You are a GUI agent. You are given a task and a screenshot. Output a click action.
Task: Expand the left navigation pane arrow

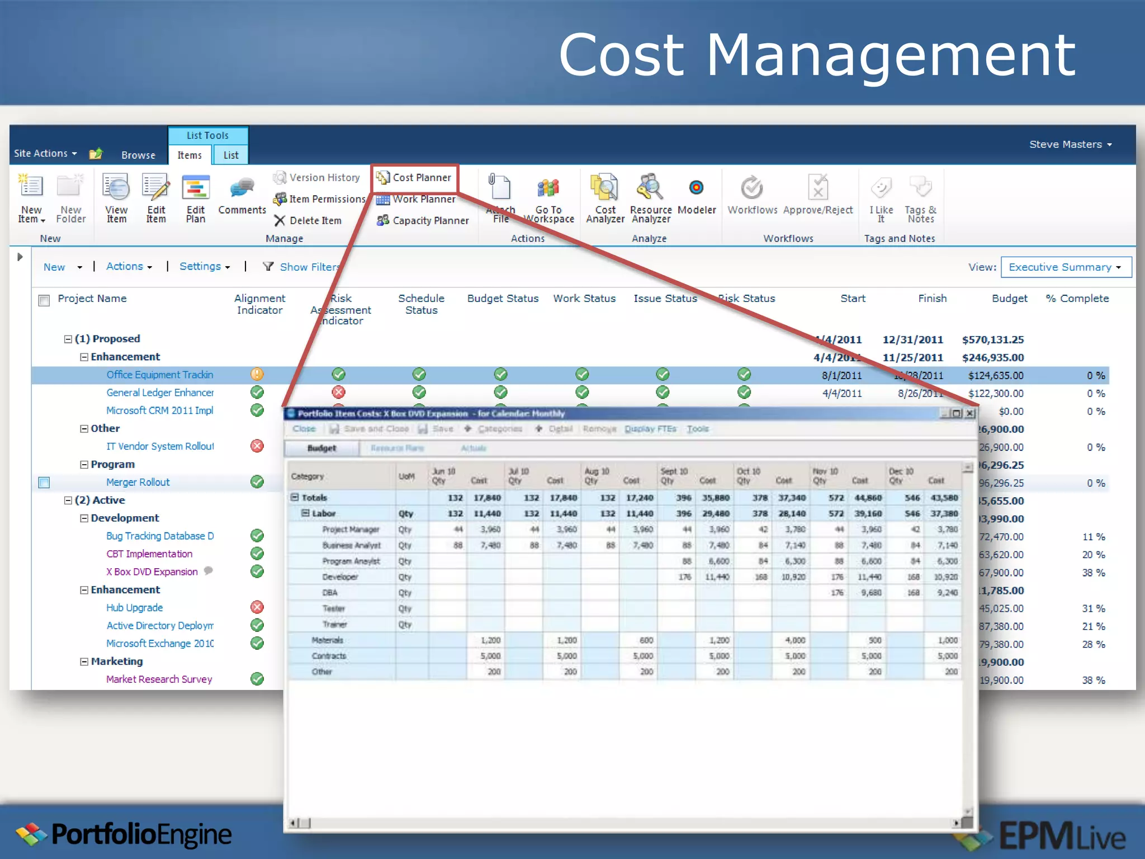[20, 257]
